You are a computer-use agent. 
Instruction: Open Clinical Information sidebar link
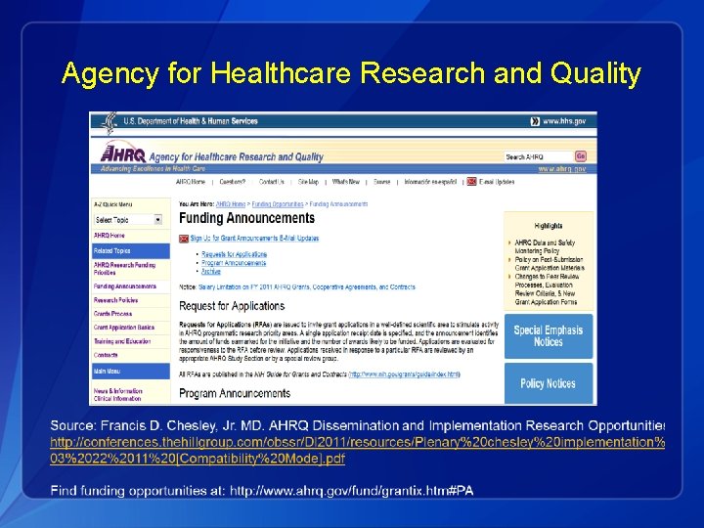click(x=117, y=399)
